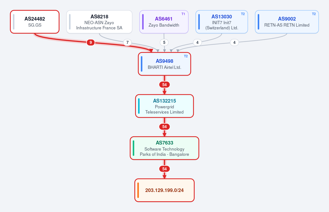Click the 7 edge count badge

[x=127, y=43]
